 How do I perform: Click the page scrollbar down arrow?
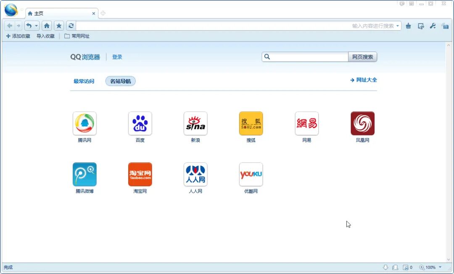(449, 259)
